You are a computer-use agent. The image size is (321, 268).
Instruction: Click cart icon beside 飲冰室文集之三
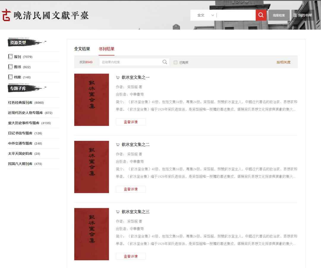118,212
